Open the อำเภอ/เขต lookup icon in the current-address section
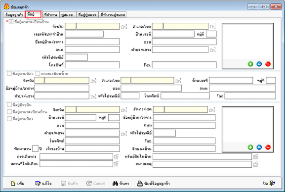285x192 pixels. [x=212, y=110]
